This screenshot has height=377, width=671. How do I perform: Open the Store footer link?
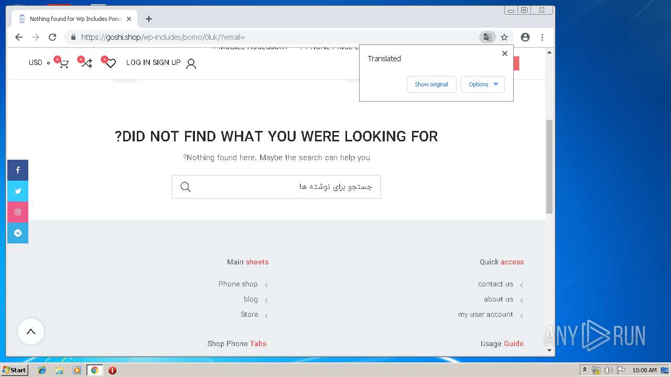tap(250, 314)
